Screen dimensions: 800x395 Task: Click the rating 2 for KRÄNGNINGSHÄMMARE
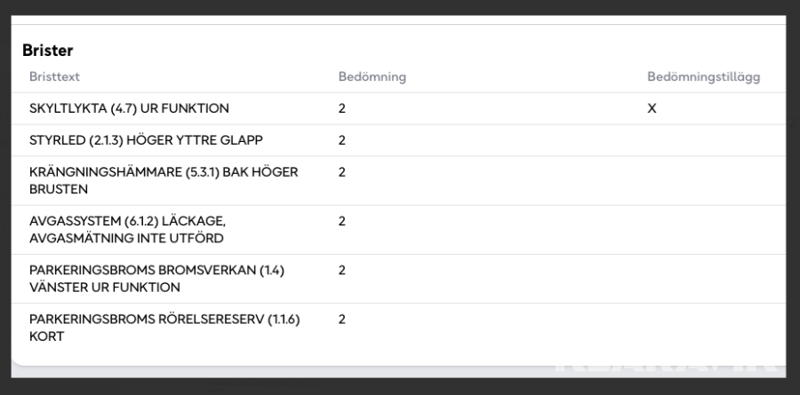342,171
